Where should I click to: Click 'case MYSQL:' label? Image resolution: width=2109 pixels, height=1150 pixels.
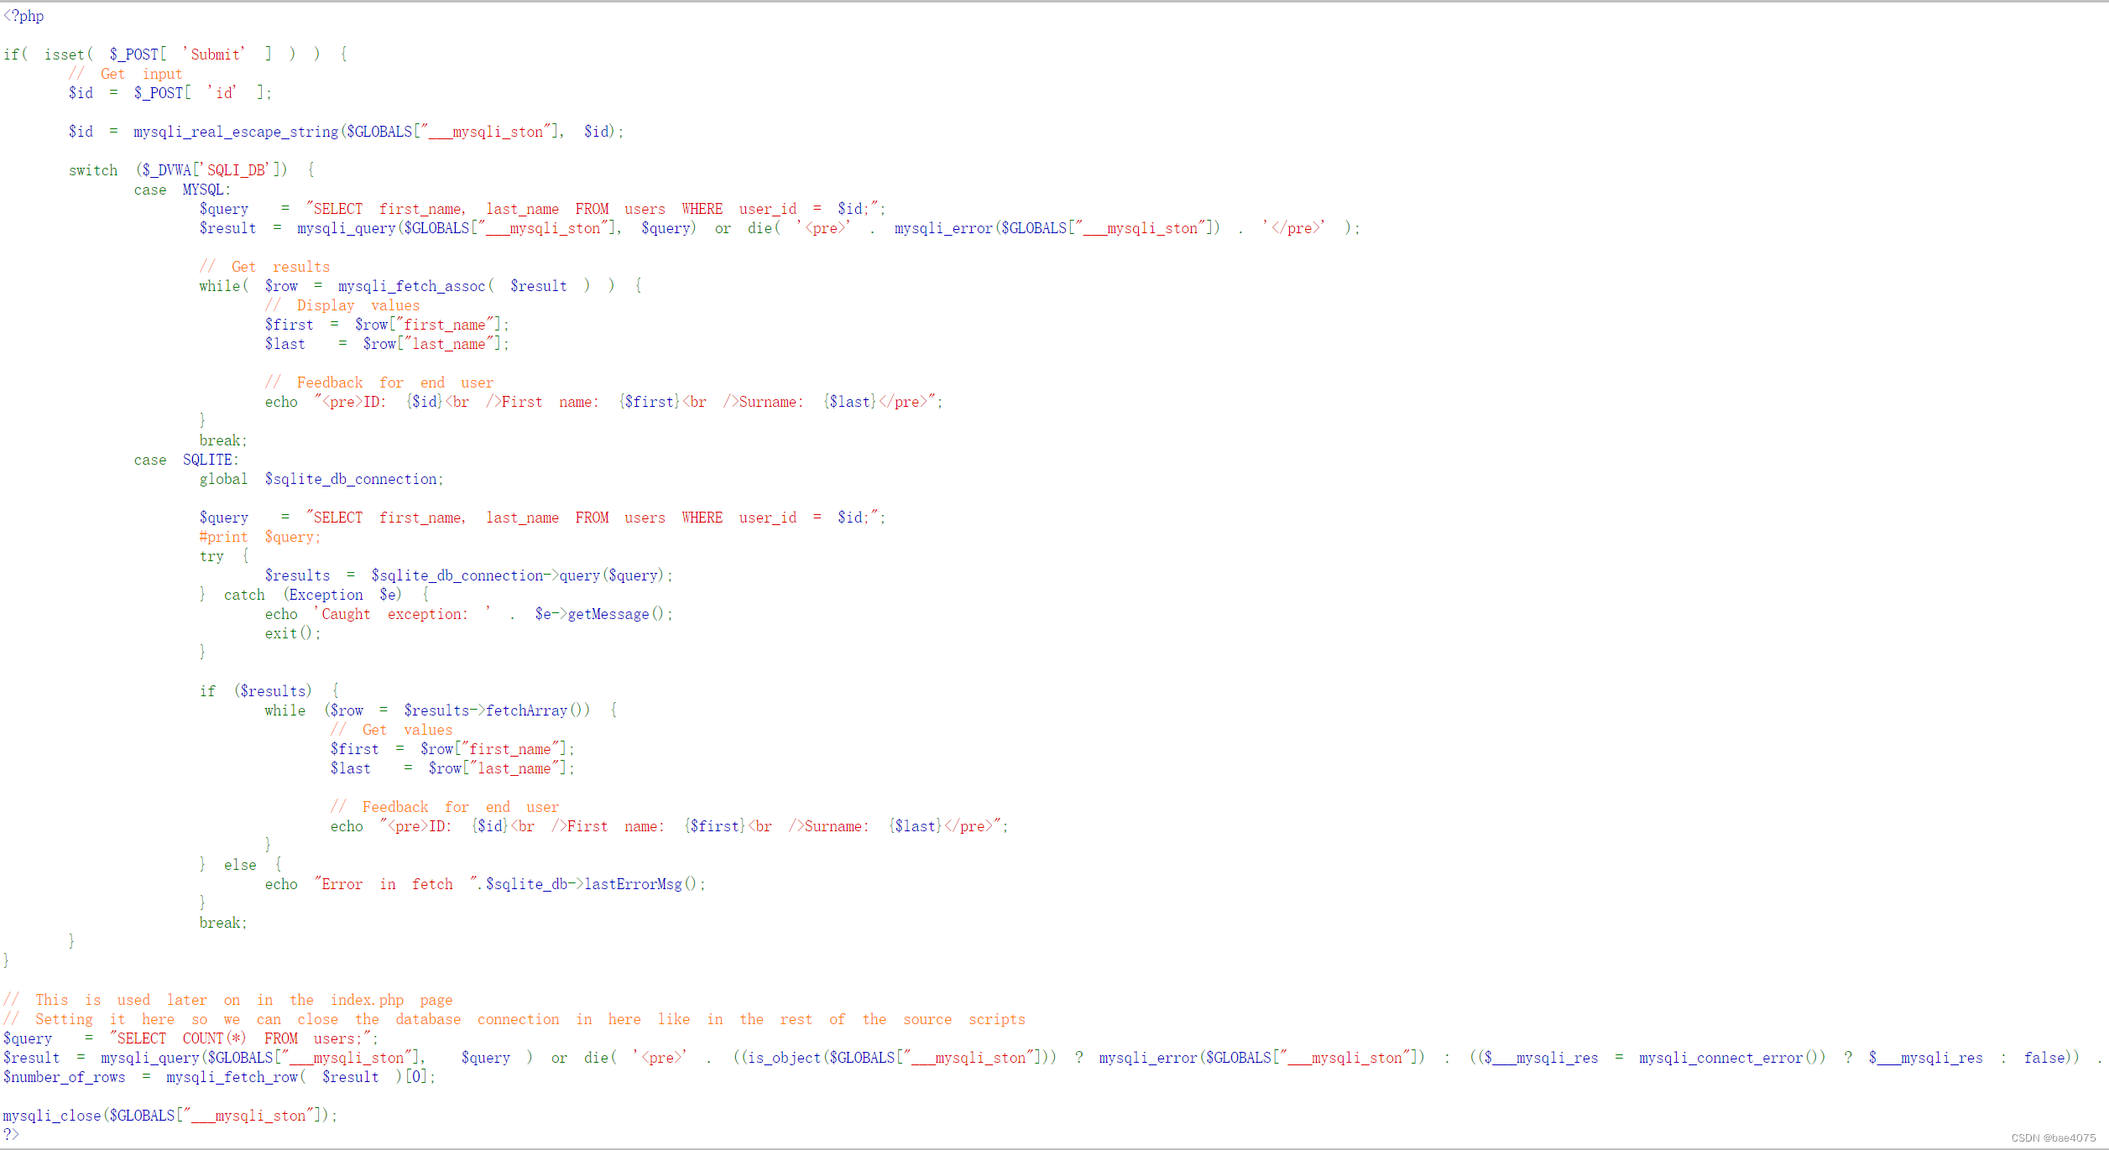tap(181, 190)
